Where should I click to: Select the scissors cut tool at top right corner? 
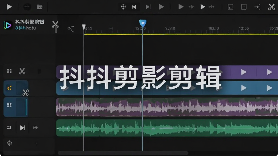tap(271, 7)
